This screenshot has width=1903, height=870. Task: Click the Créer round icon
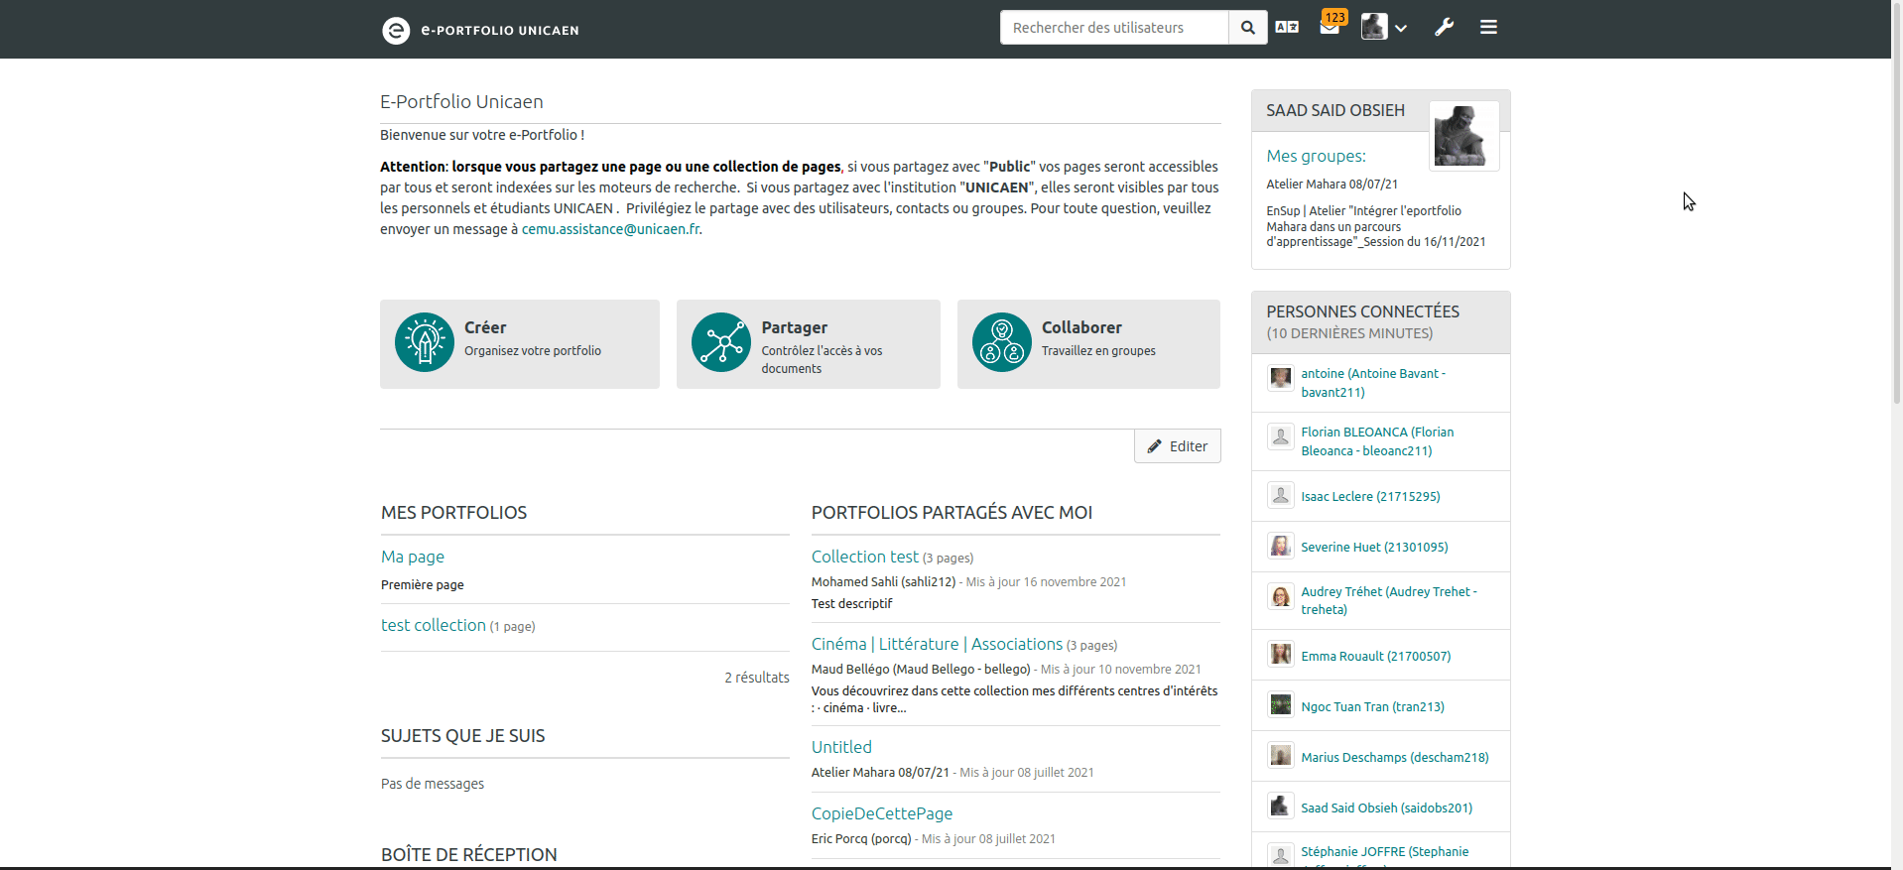(425, 343)
